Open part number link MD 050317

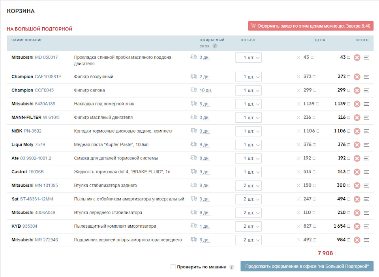click(x=47, y=58)
